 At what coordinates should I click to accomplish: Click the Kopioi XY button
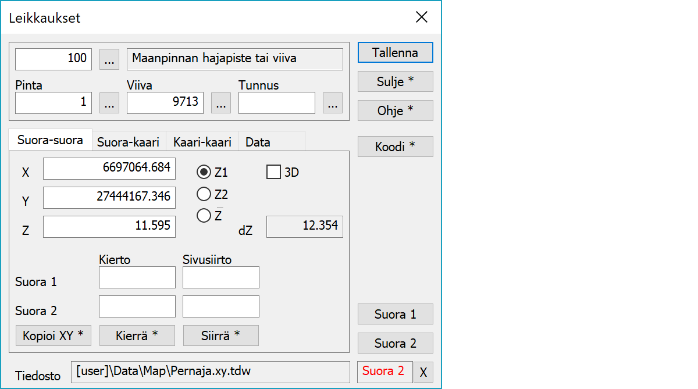tap(53, 336)
